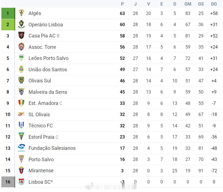Click the Mirantense club crest
Viewport: 223px width, 192px height.
21,170
